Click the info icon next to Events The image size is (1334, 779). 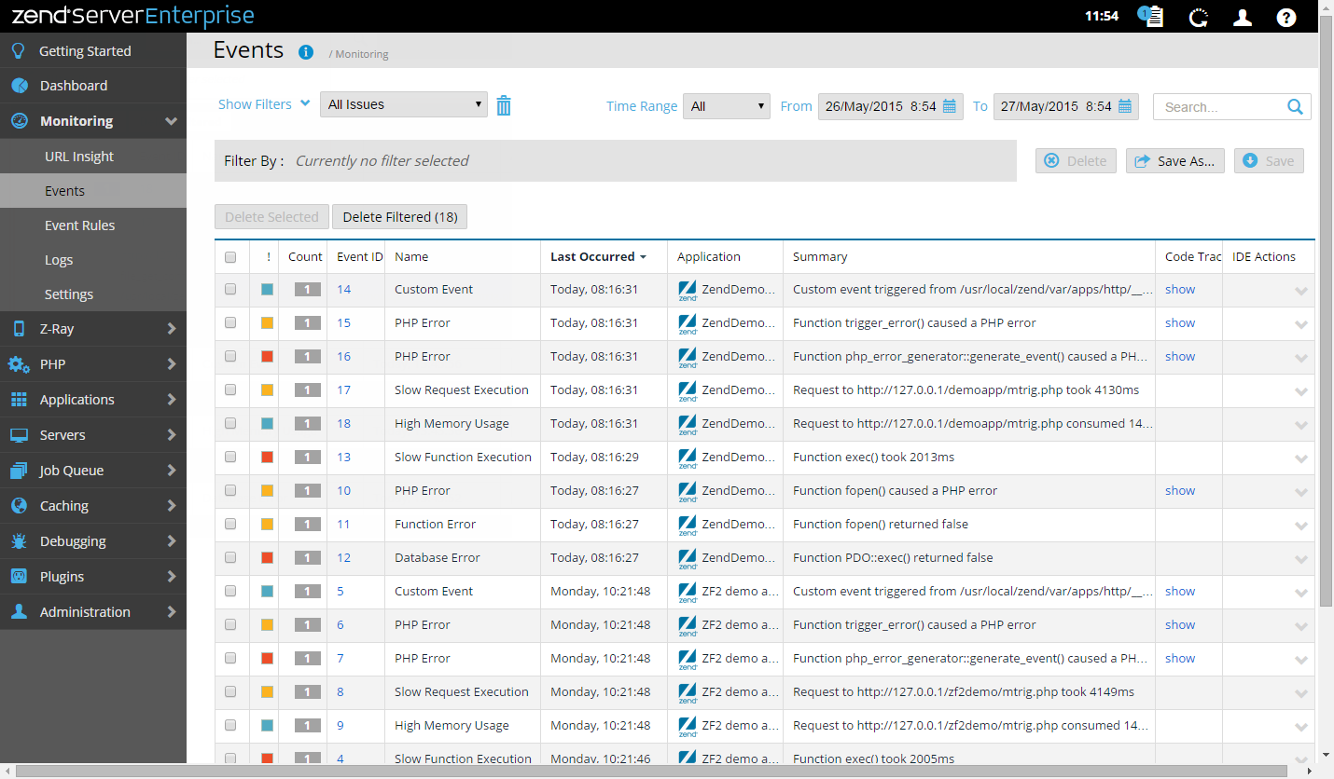point(305,52)
